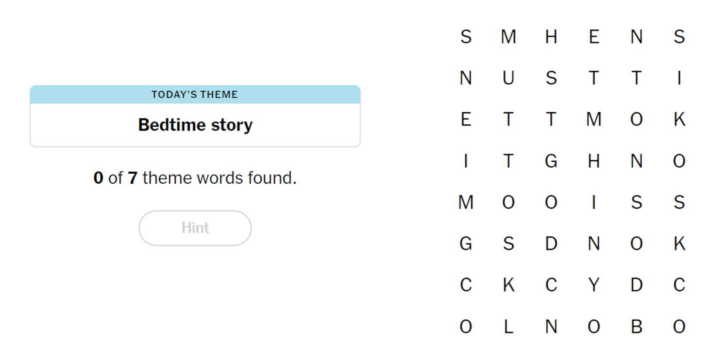Click the Today's Theme header bar

pos(195,94)
